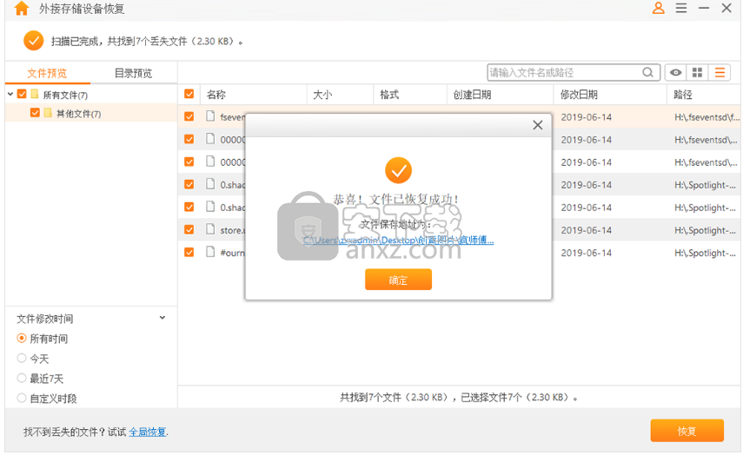Image resolution: width=743 pixels, height=455 pixels.
Task: Open the hamburger menu in title bar
Action: (681, 8)
